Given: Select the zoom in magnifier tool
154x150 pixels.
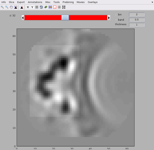Looking at the screenshot, I should point(2,7).
